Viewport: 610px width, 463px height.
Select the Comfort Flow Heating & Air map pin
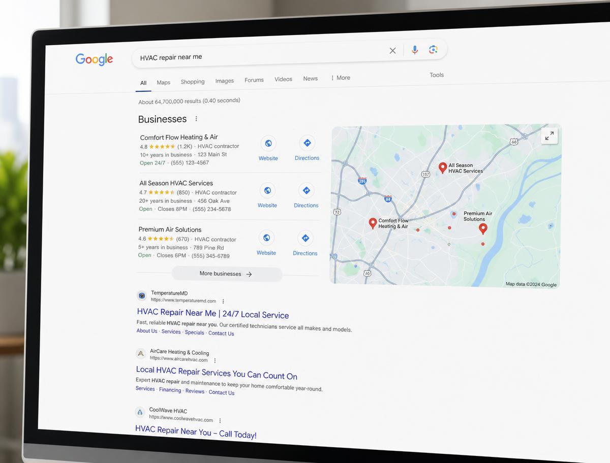click(x=373, y=223)
